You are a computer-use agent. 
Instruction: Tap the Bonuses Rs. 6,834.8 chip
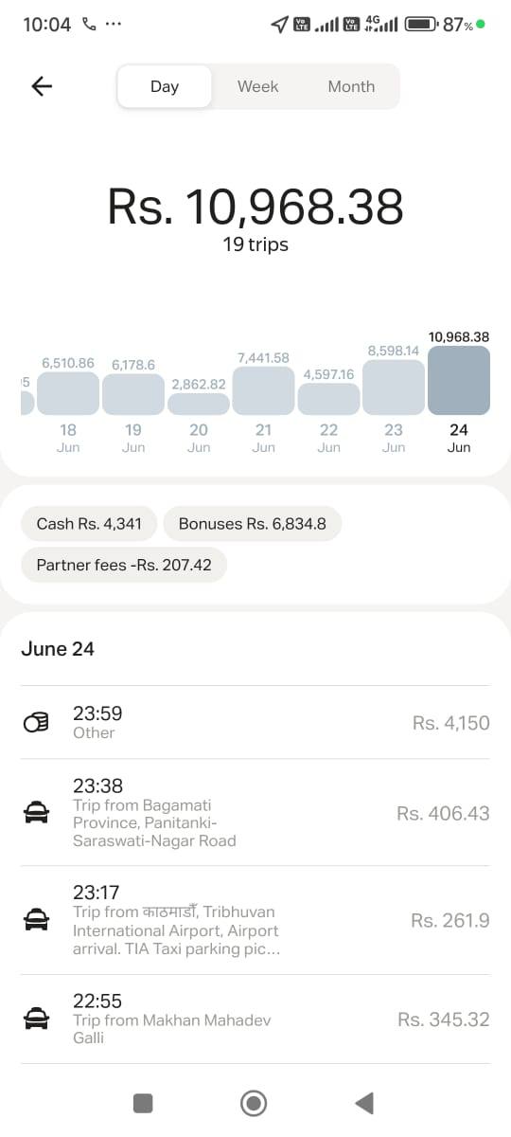coord(252,523)
